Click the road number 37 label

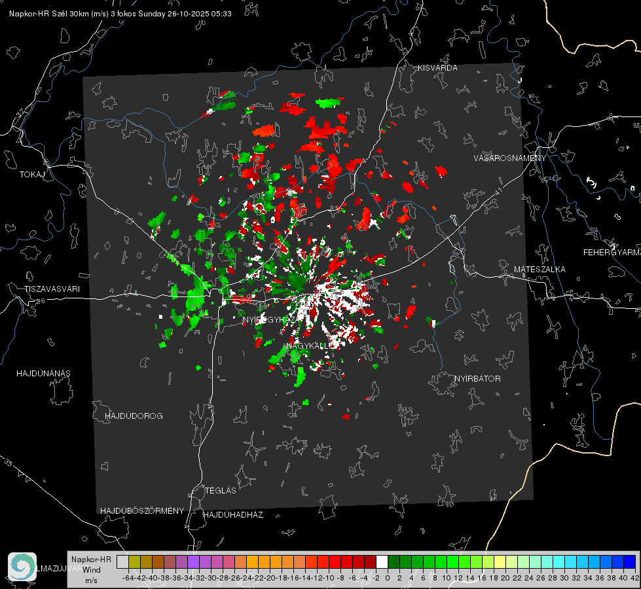pyautogui.click(x=21, y=113)
